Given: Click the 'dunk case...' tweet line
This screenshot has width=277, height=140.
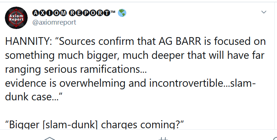Looking at the screenshot, I should 34,97.
